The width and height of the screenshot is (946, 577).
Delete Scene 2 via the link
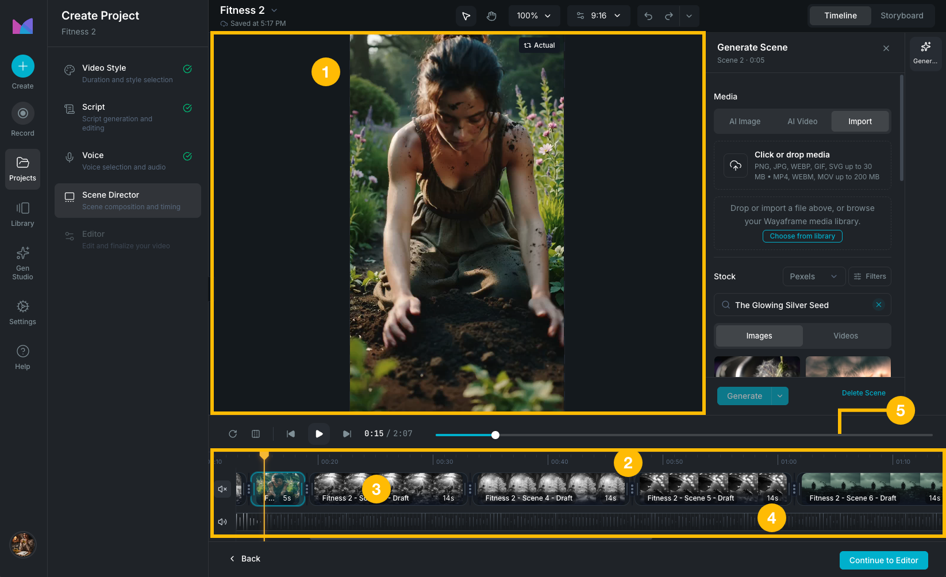[x=864, y=393]
